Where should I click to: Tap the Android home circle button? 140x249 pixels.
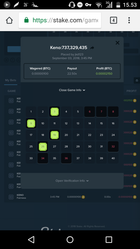pos(70,240)
